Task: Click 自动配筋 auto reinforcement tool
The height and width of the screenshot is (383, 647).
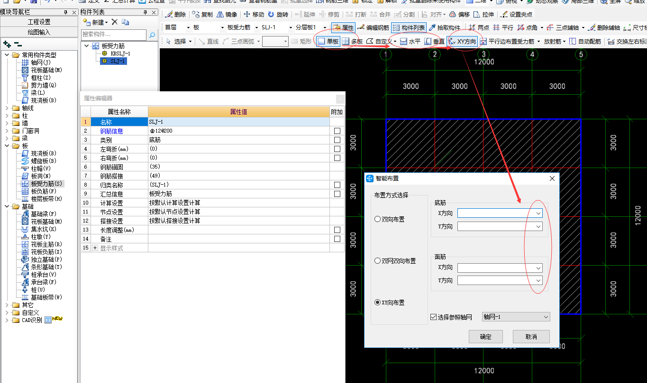Action: [585, 42]
